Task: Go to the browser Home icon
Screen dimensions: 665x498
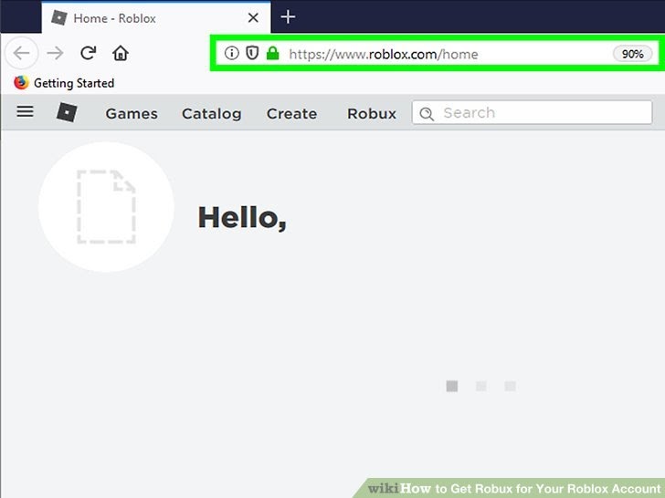Action: 121,53
